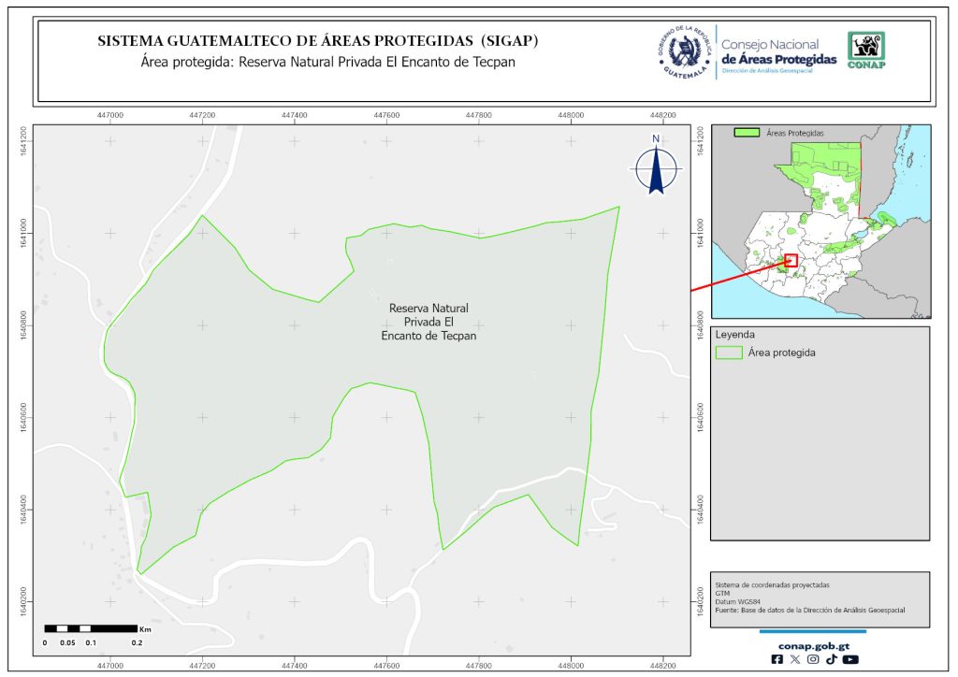Click the Consejo Nacional de Áreas Protegidas text

tap(778, 52)
